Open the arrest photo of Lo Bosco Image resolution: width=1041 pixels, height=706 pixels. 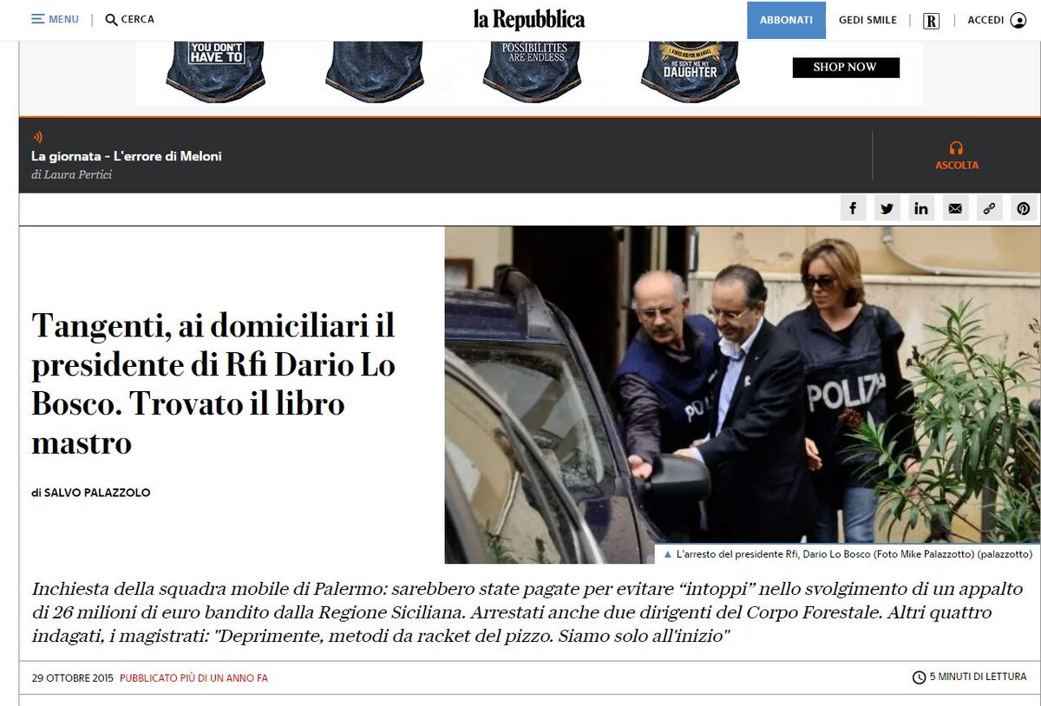click(x=742, y=395)
